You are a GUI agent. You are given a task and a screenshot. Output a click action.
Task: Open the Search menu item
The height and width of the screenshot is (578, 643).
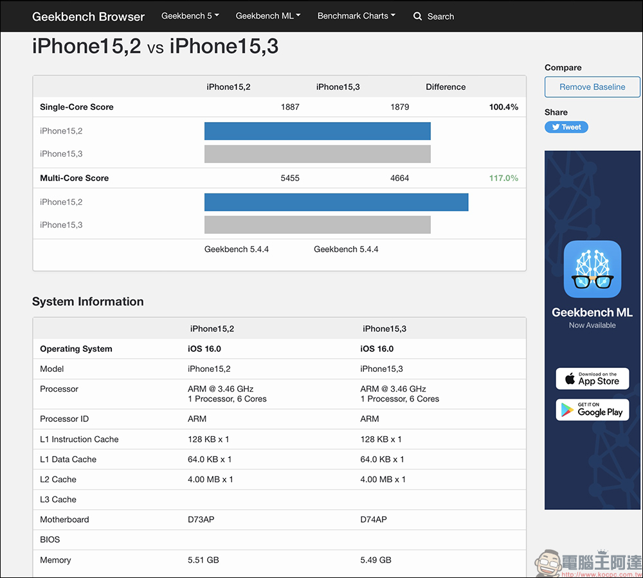pos(440,17)
